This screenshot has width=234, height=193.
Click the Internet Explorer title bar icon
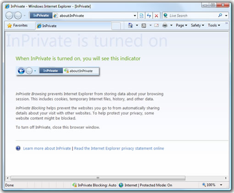[7, 6]
